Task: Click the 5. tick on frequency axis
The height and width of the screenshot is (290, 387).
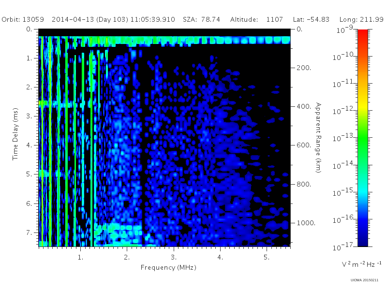Action: click(x=267, y=257)
